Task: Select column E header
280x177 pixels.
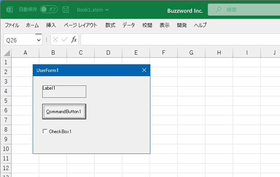Action: click(x=136, y=53)
